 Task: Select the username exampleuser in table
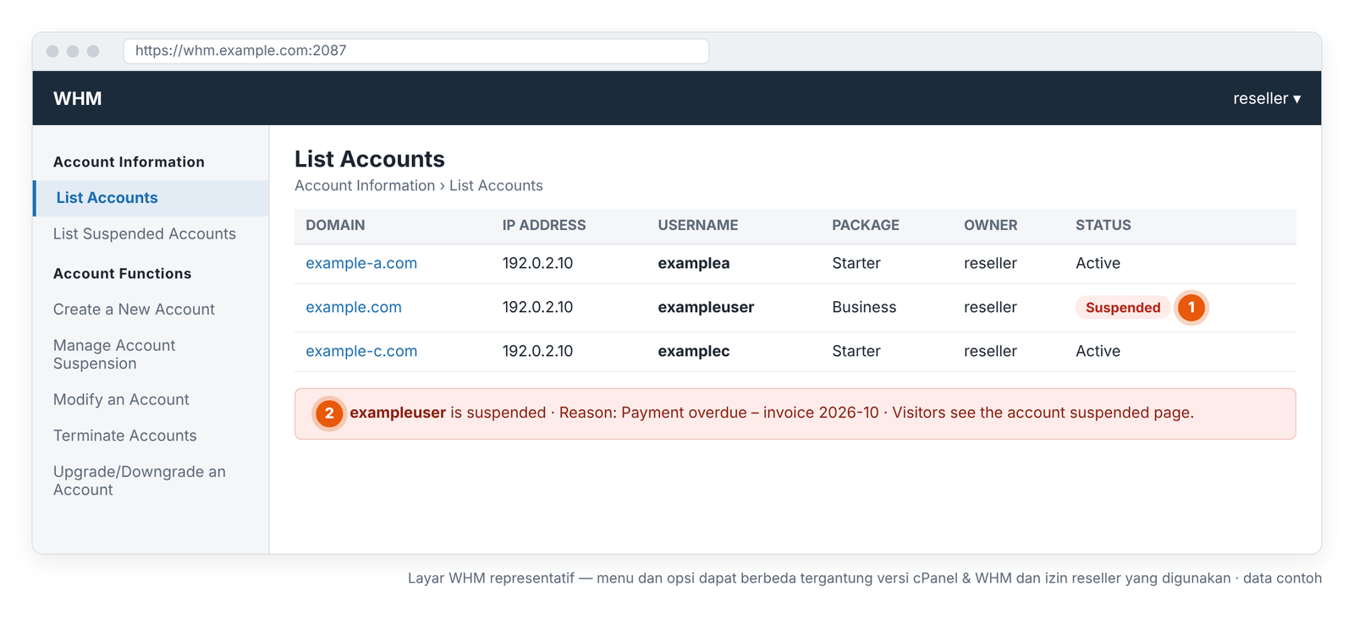[x=706, y=307]
